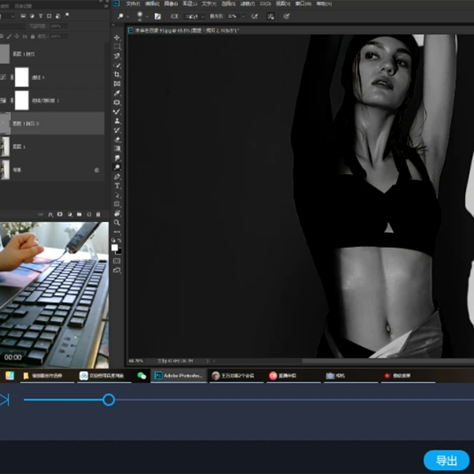Select the Move tool
This screenshot has height=474, width=474.
[x=117, y=38]
